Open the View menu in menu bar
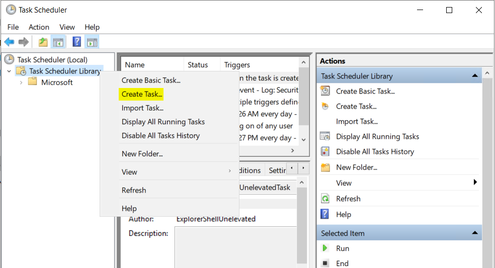The width and height of the screenshot is (495, 268). click(x=67, y=27)
